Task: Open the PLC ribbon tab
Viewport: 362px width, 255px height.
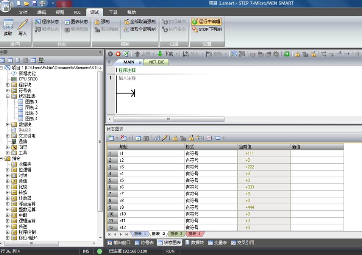Action: [x=78, y=12]
